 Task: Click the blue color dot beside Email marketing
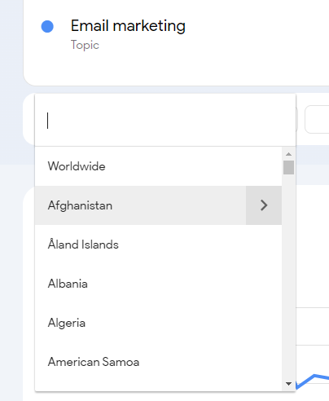pos(47,26)
